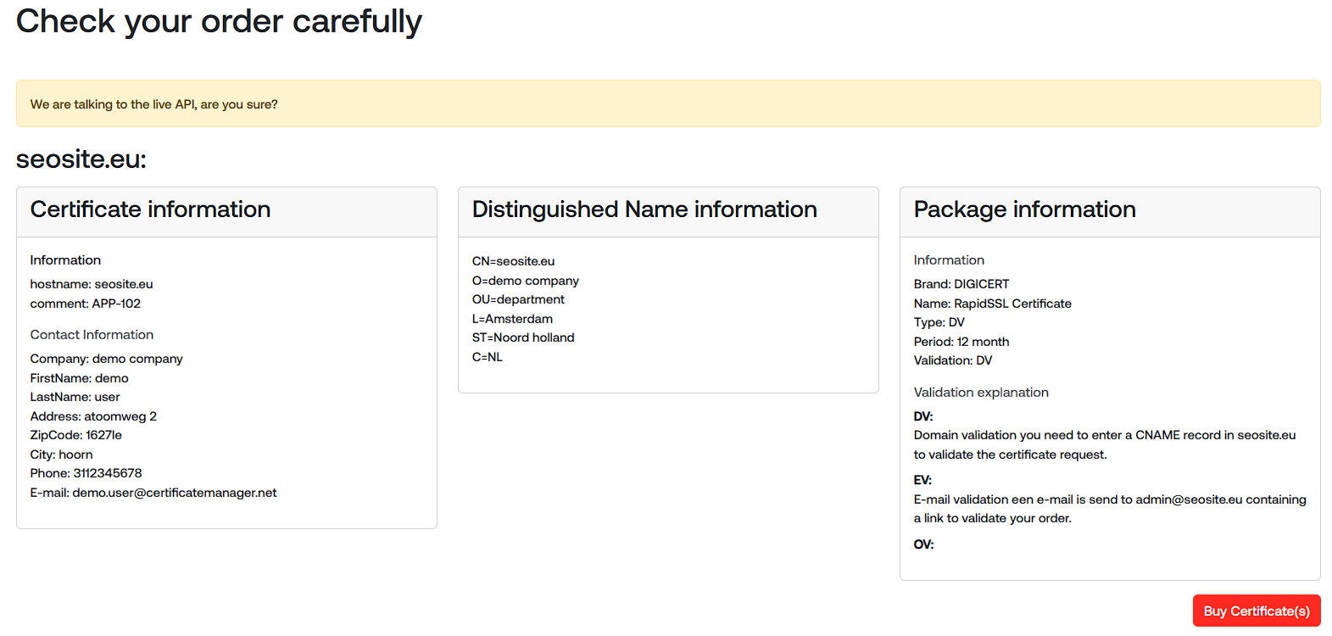
Task: Click the live API warning banner
Action: tap(667, 104)
